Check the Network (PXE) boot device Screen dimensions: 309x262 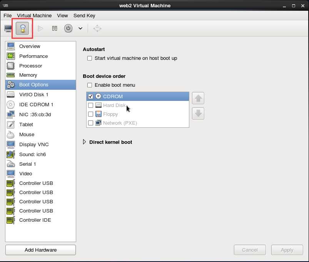(x=90, y=123)
